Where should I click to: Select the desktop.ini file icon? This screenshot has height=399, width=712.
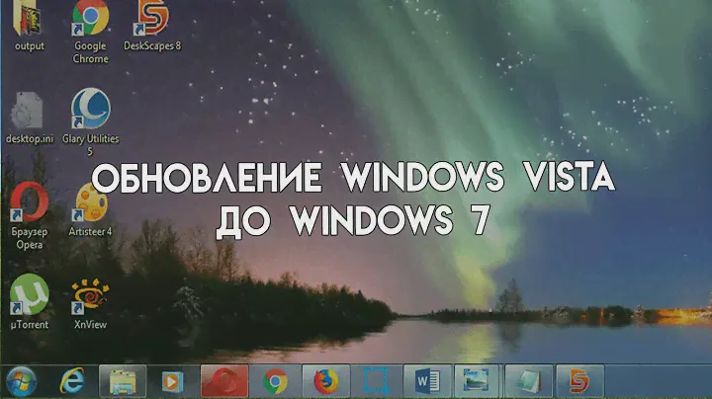pos(29,112)
